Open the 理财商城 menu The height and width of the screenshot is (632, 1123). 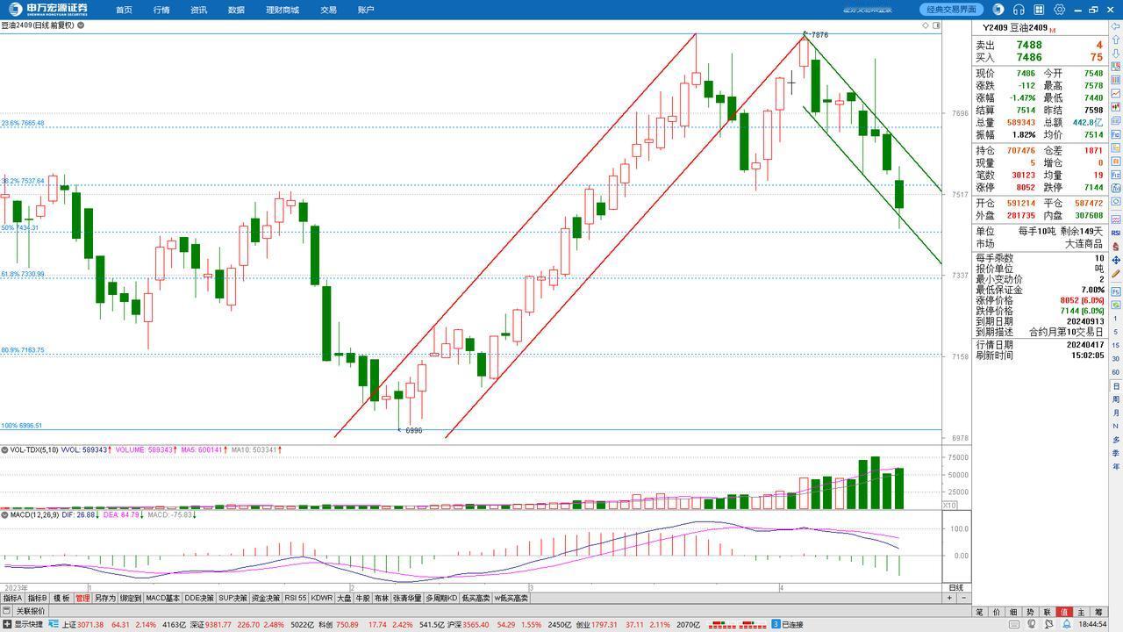(283, 10)
